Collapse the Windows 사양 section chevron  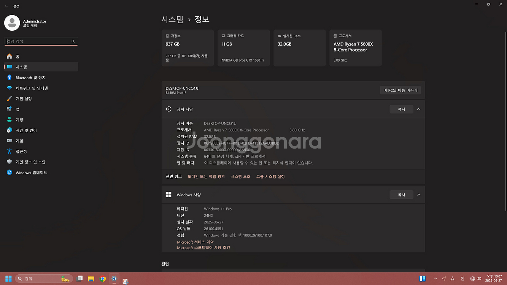418,195
